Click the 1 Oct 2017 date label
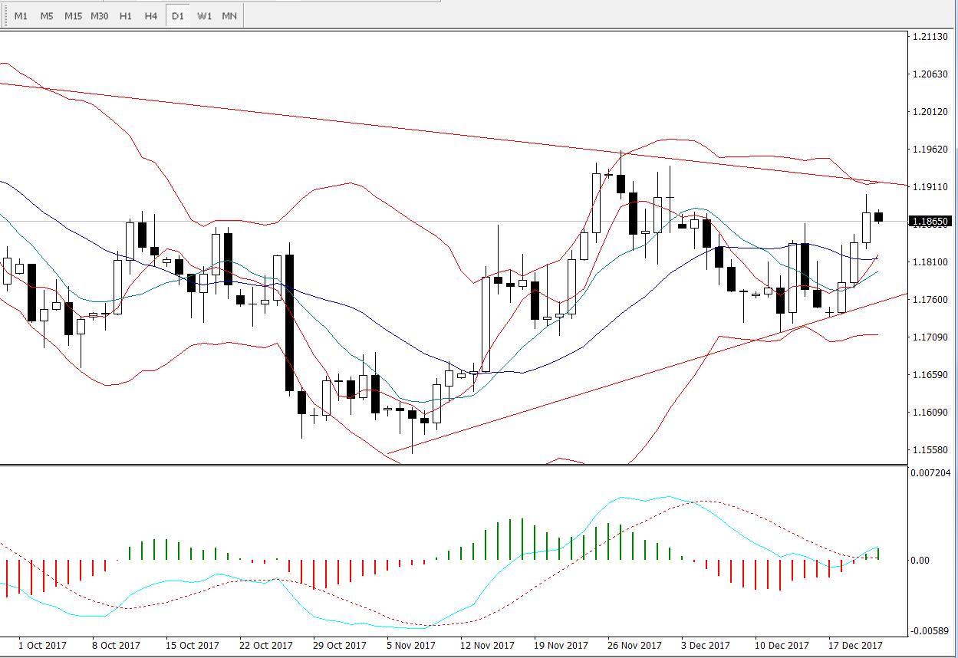Image resolution: width=958 pixels, height=658 pixels. (41, 646)
